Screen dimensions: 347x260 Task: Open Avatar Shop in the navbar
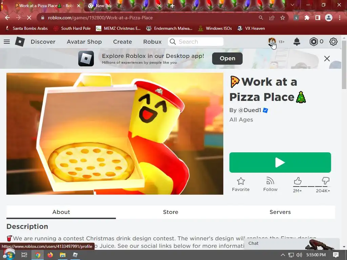(84, 42)
